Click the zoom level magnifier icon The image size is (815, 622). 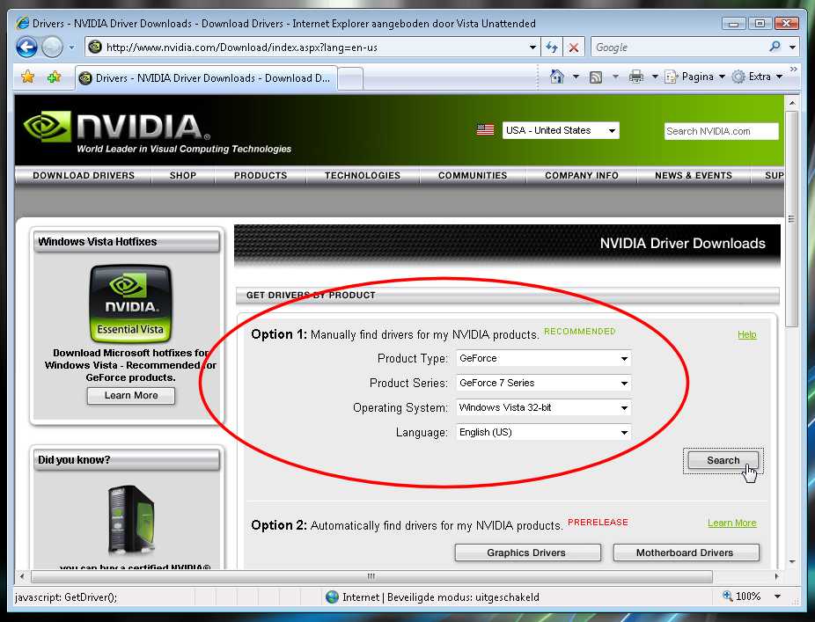click(x=728, y=596)
